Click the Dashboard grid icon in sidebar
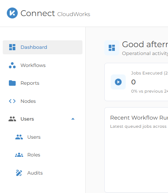Image resolution: width=168 pixels, height=193 pixels. click(x=12, y=47)
